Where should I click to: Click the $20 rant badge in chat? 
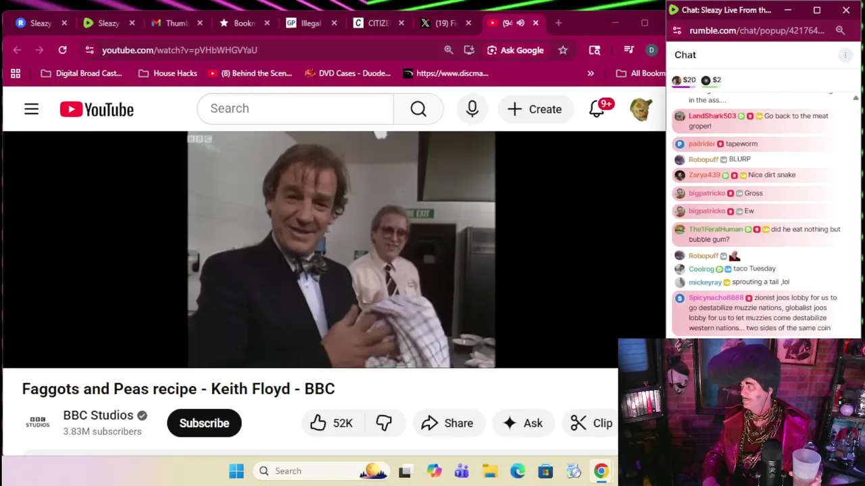pos(683,80)
